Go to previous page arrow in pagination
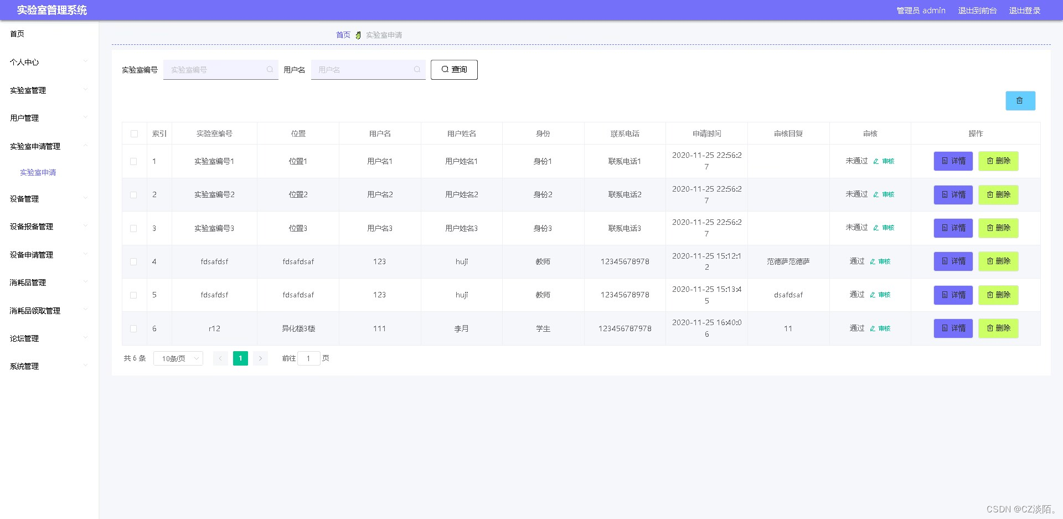This screenshot has height=519, width=1063. click(x=220, y=358)
